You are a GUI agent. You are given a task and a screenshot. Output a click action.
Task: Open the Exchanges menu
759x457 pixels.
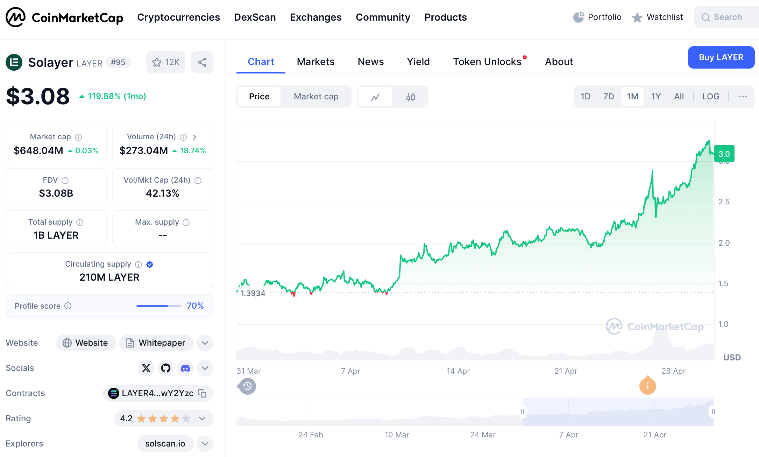316,17
